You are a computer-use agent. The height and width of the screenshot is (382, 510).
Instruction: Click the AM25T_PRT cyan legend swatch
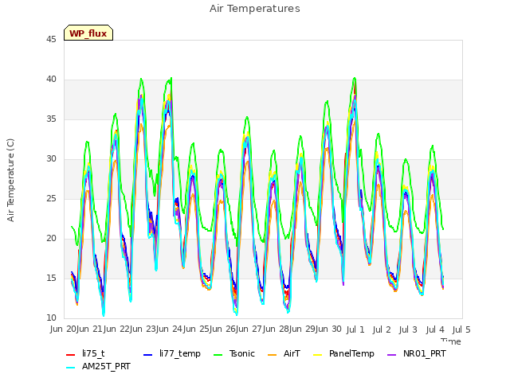[71, 368]
